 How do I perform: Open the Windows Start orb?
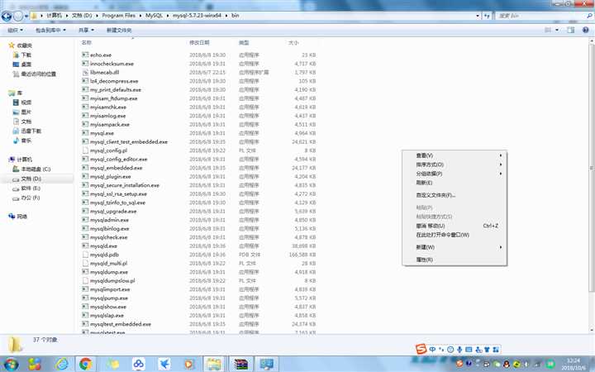10,365
